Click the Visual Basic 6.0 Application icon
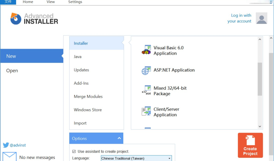Screen dimensions: 274x161 [146, 50]
